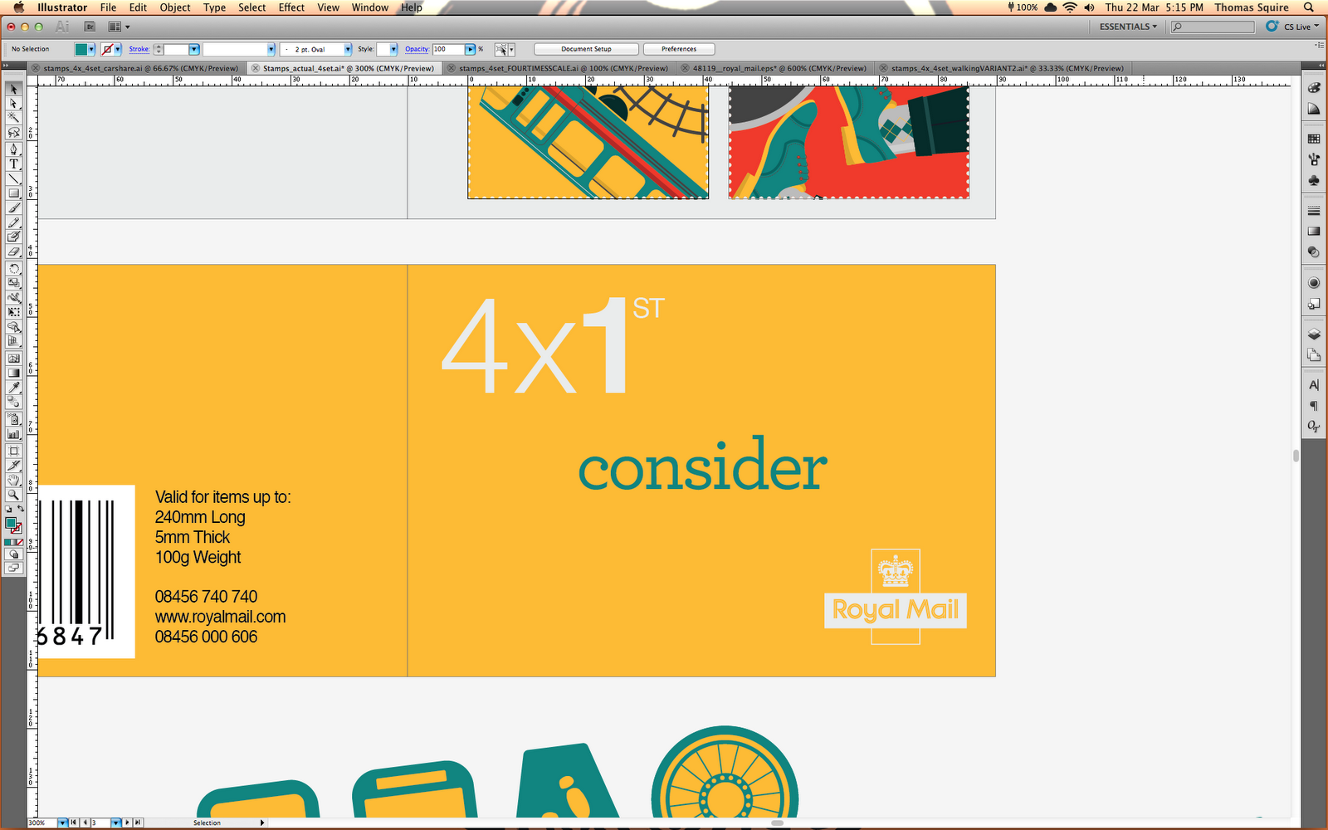Click the Document Setup button
This screenshot has height=830, width=1328.
[x=585, y=48]
